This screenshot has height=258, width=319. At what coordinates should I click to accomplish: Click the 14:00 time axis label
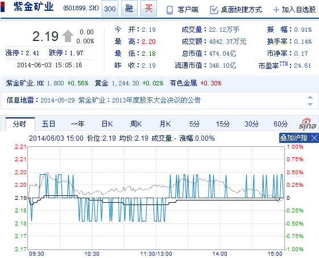pyautogui.click(x=219, y=254)
